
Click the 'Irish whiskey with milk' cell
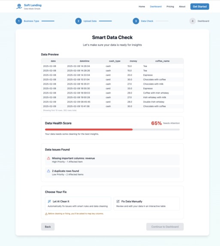pyautogui.click(x=154, y=97)
